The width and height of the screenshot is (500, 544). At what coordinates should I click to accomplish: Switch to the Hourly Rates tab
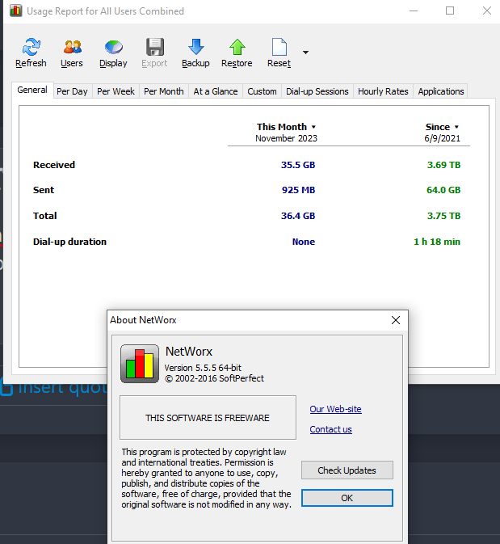(x=383, y=91)
